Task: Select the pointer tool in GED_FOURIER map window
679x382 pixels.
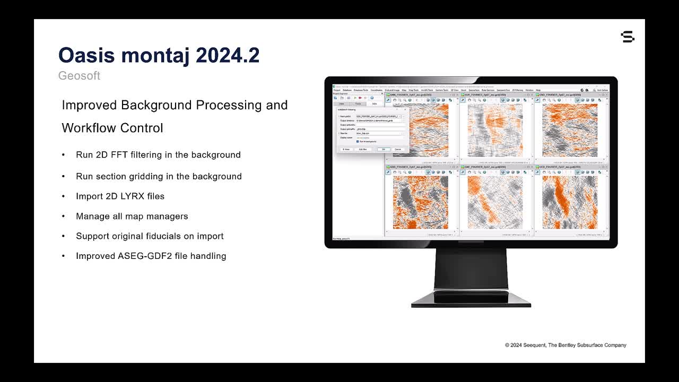Action: point(538,172)
